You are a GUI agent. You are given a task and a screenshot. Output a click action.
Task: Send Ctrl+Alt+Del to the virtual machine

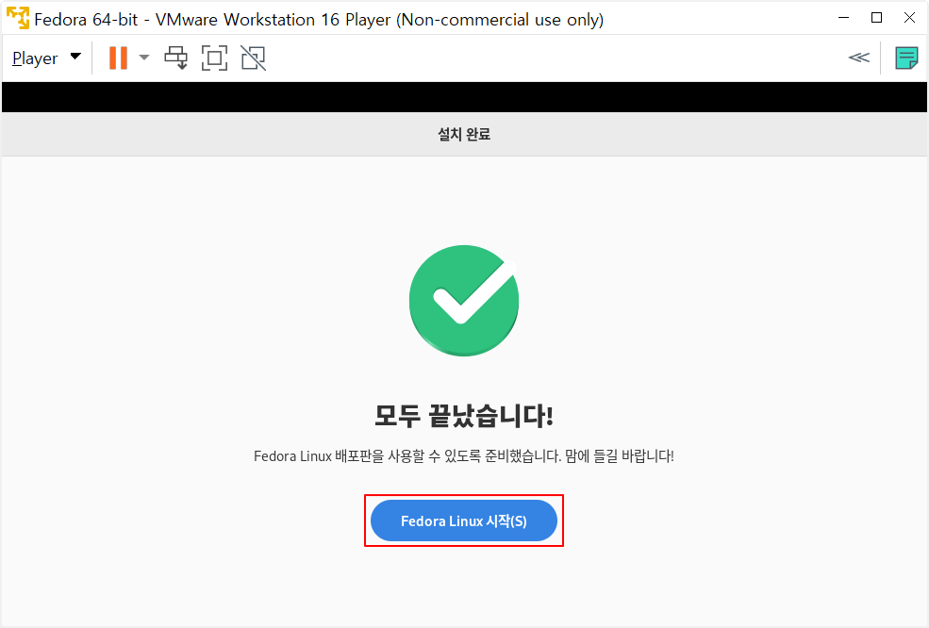pyautogui.click(x=176, y=58)
